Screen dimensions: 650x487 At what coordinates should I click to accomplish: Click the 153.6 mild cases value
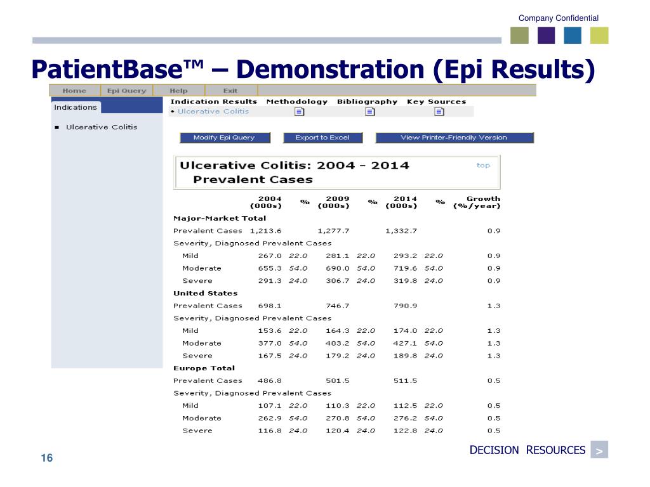point(270,331)
